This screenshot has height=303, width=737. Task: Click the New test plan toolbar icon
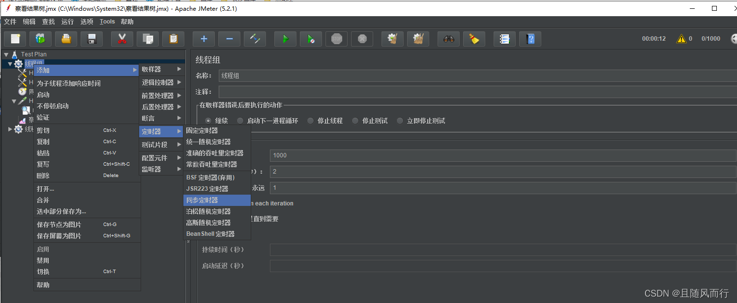pos(15,39)
